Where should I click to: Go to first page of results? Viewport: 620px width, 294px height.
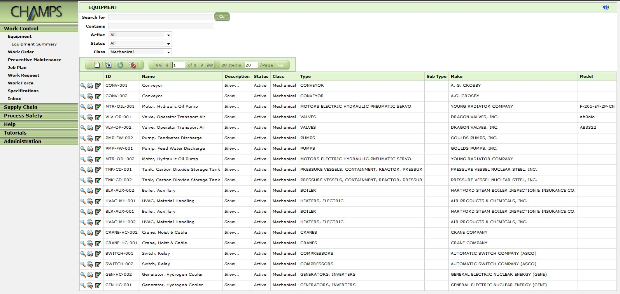coord(158,65)
